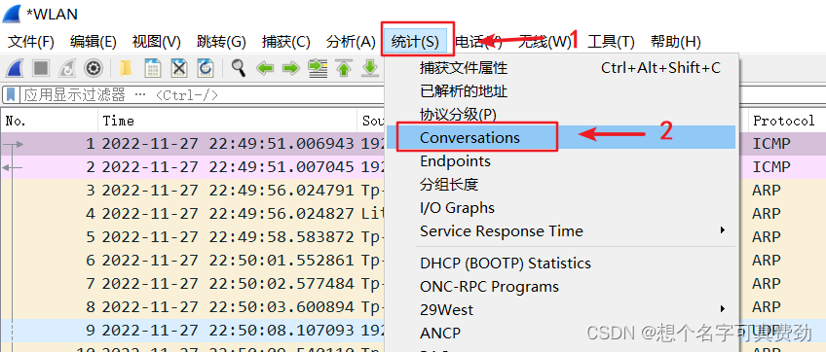Screen dimensions: 826x352
Task: Jump to the last packet
Action: (370, 68)
